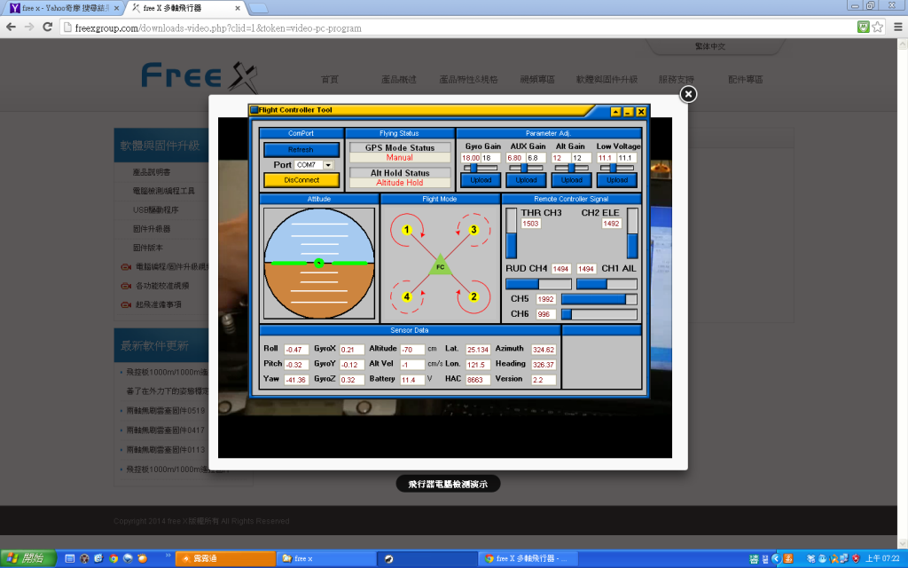
Task: Click motor 4 in the Flight Mode diagram
Action: click(x=406, y=296)
